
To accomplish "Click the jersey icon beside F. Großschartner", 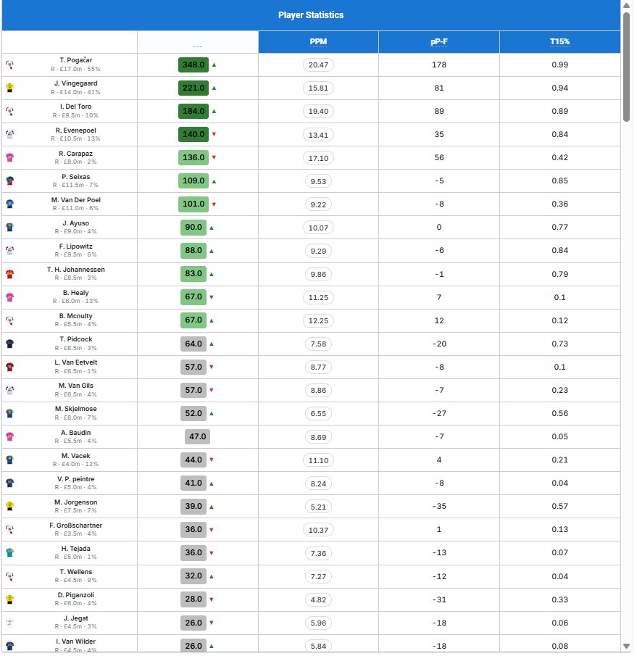I will coord(9,530).
